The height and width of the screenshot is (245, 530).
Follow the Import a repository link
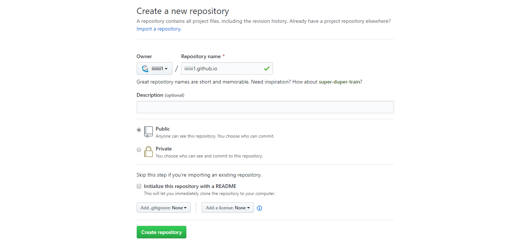point(158,29)
